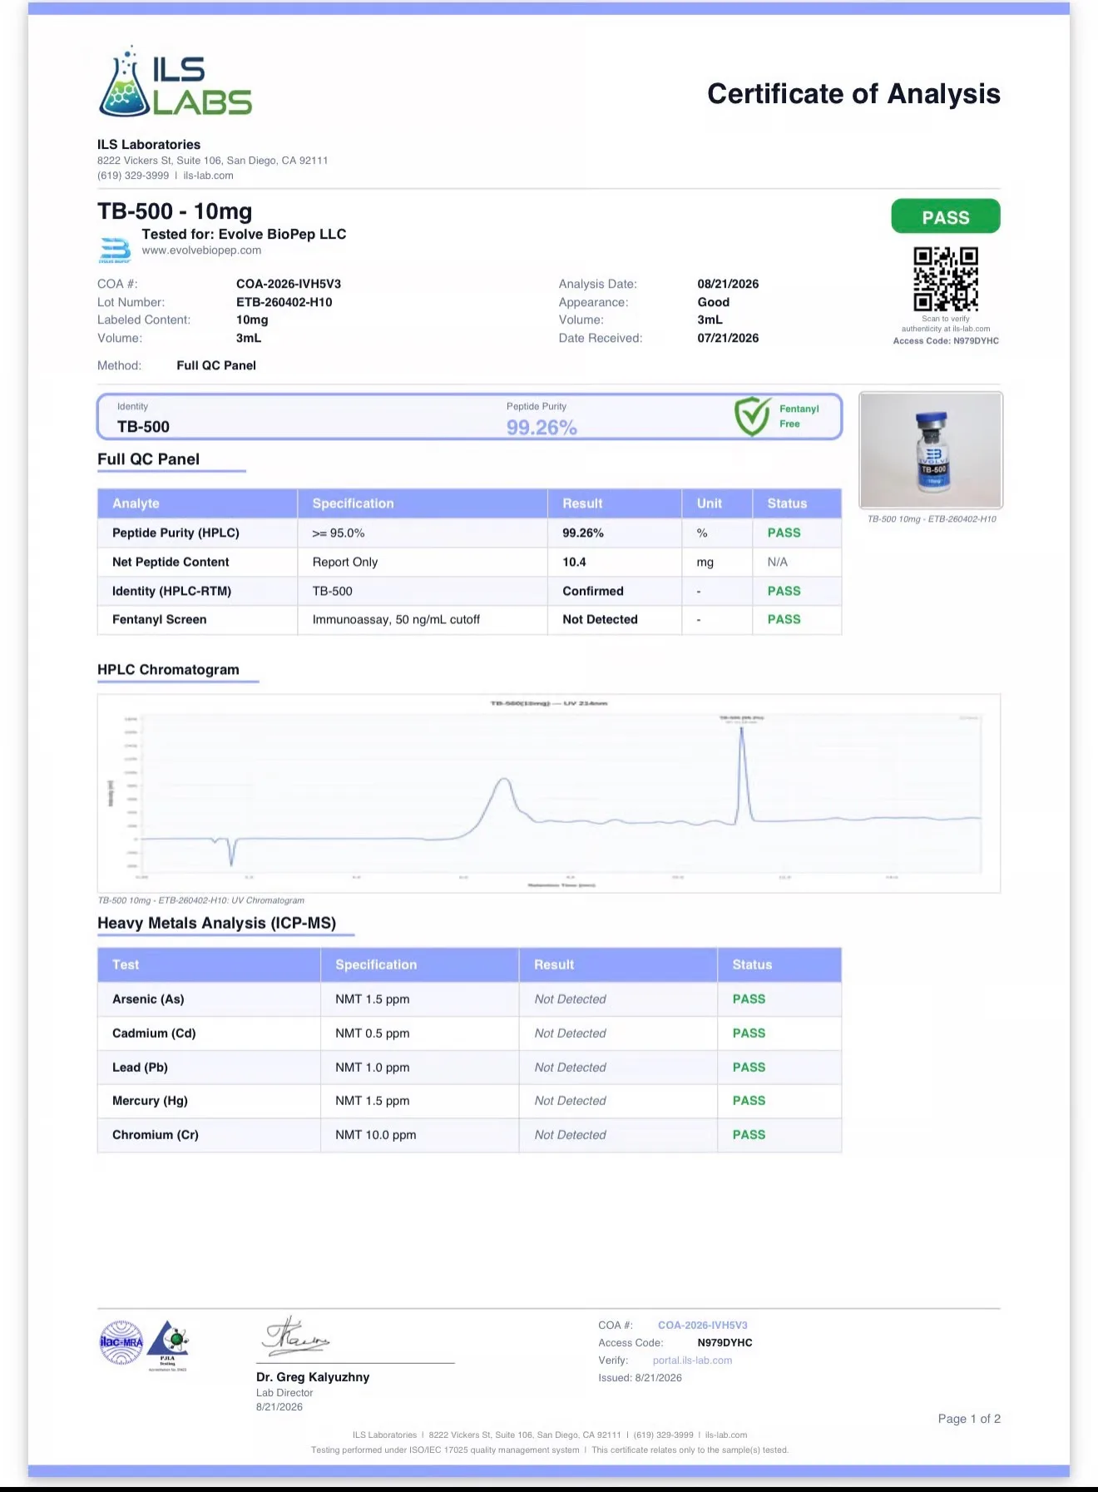Viewport: 1098px width, 1492px height.
Task: Click the Cadmium (Cd) row label
Action: (154, 1033)
